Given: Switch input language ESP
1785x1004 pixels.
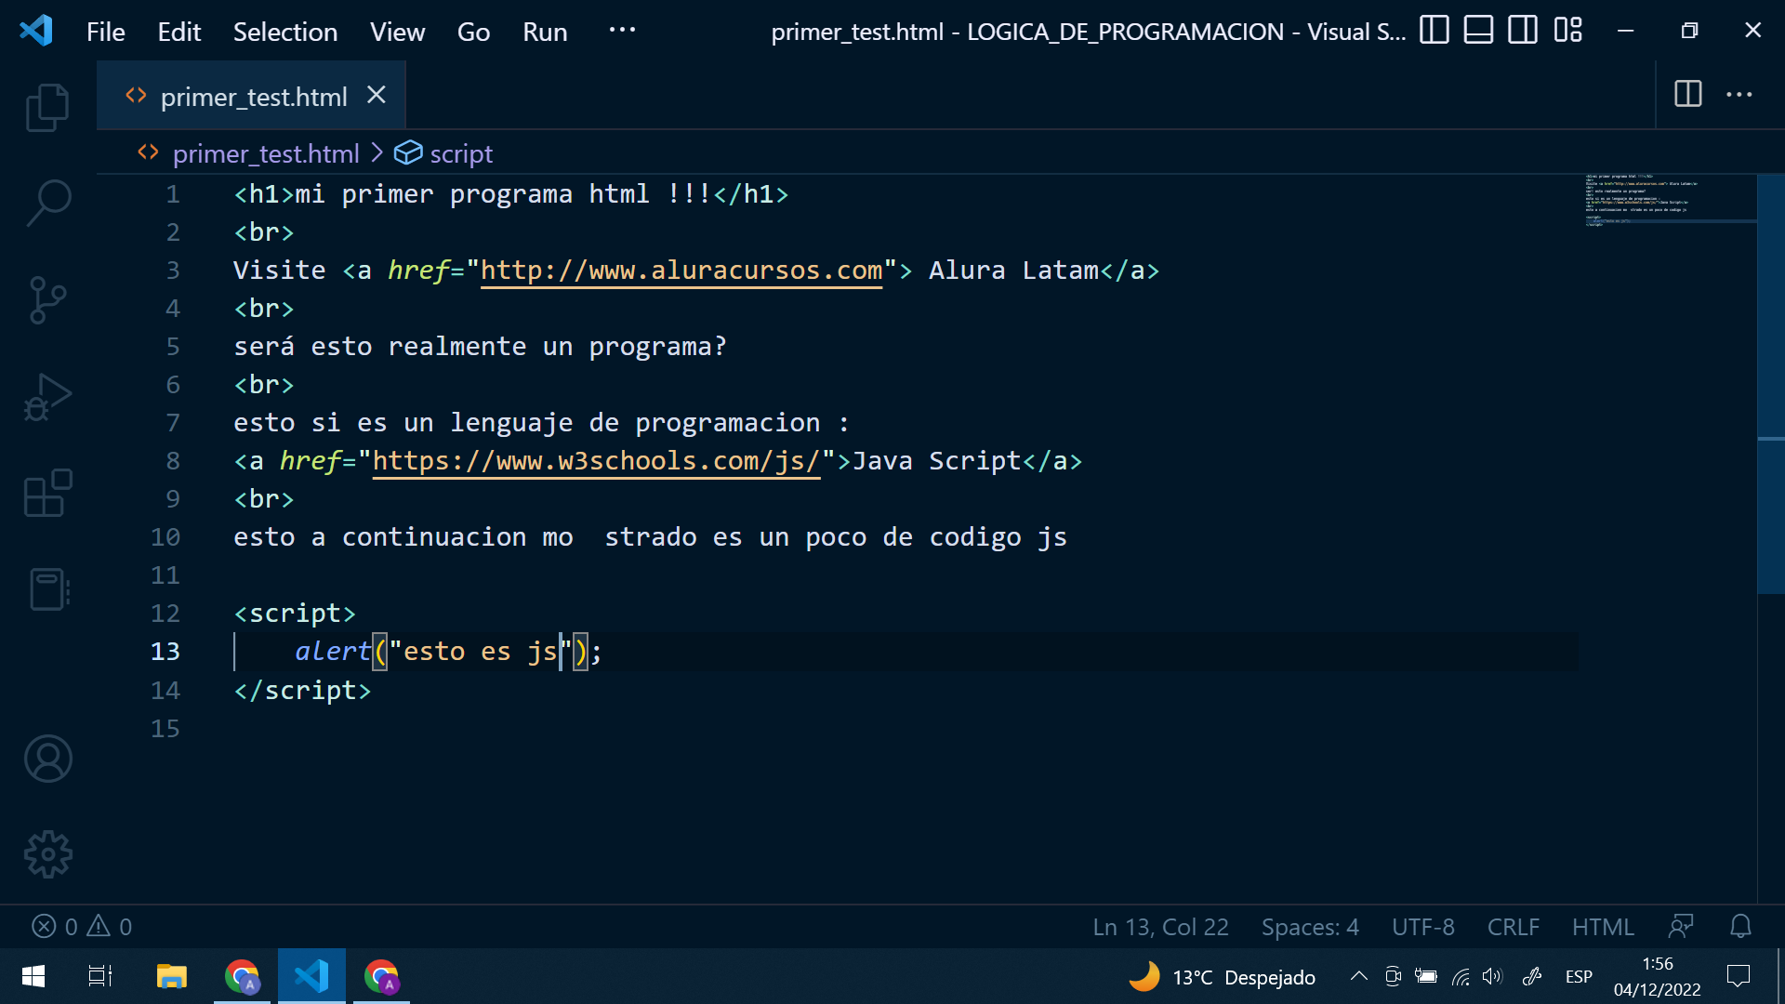Looking at the screenshot, I should (1579, 976).
